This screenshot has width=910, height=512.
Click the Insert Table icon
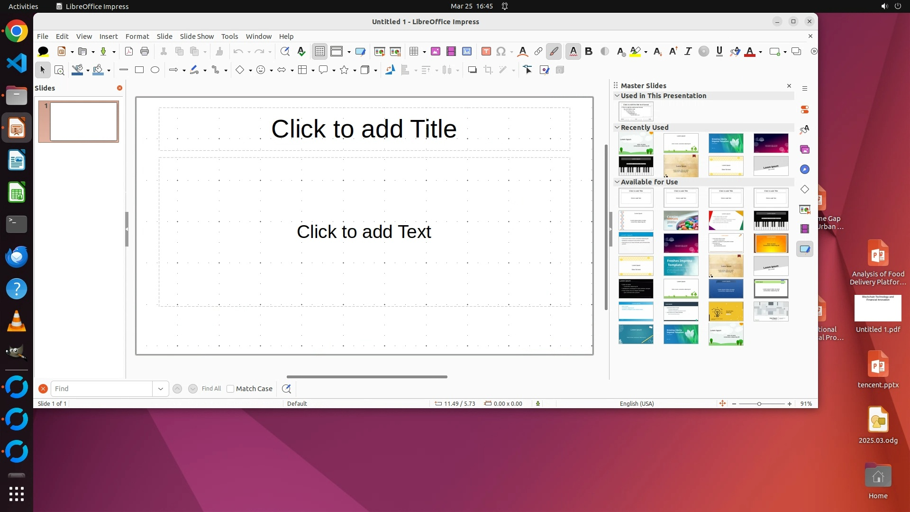pyautogui.click(x=413, y=51)
